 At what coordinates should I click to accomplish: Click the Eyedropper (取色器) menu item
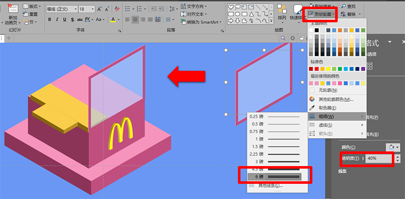tap(337, 108)
